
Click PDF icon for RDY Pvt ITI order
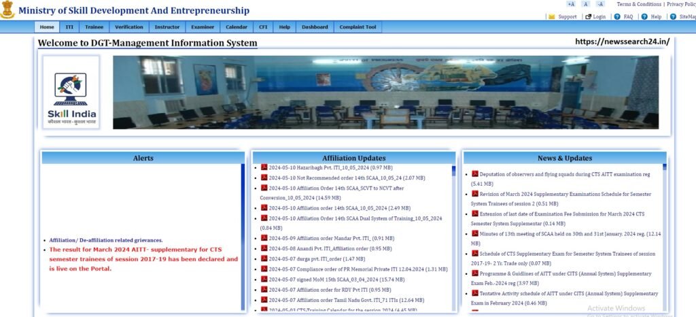[x=264, y=289]
